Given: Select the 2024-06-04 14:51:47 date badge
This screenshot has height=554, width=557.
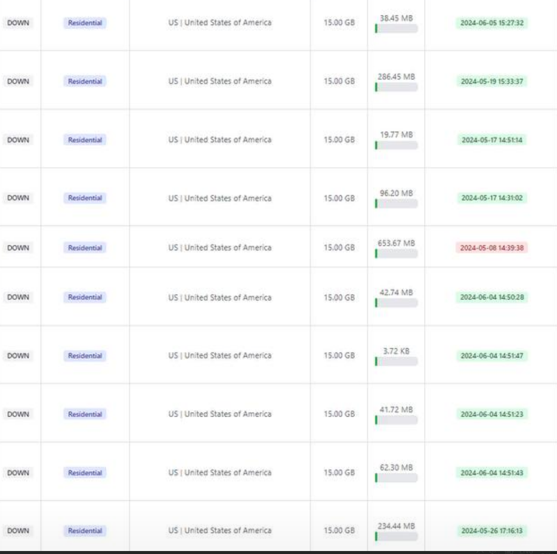Looking at the screenshot, I should pos(491,355).
